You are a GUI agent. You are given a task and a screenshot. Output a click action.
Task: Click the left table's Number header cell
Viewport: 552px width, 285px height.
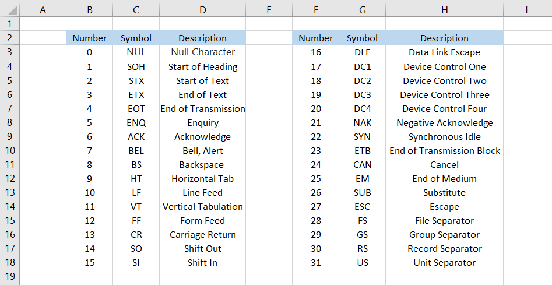click(89, 38)
